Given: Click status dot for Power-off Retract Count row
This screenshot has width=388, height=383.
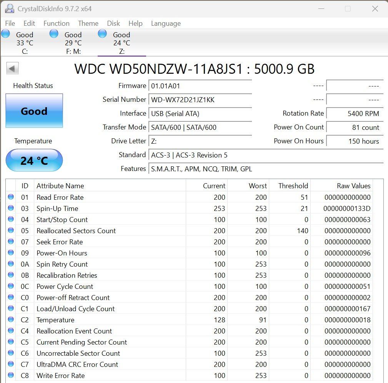Looking at the screenshot, I should tap(11, 297).
